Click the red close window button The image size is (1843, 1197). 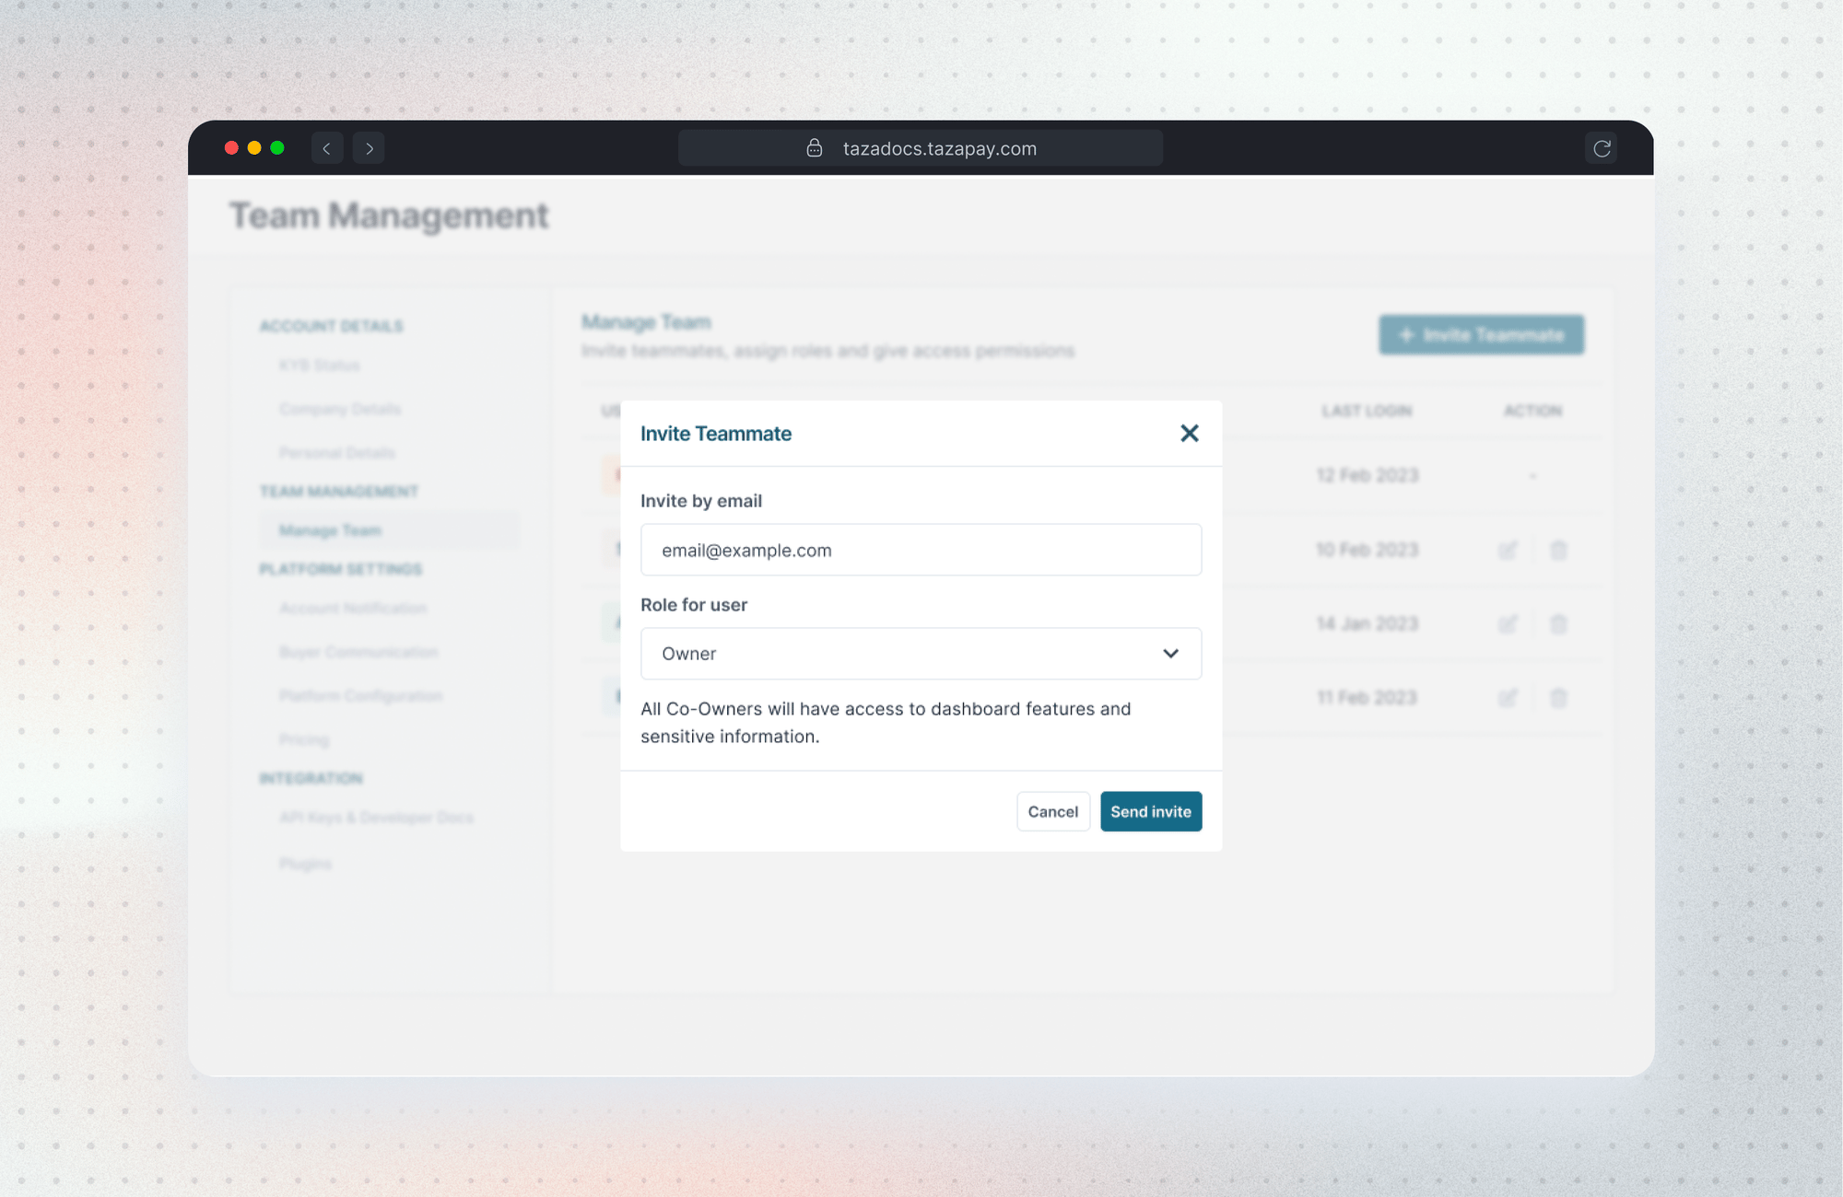(231, 148)
